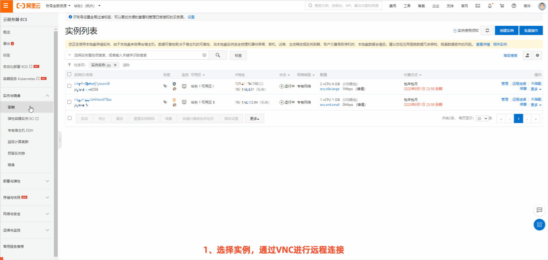The width and height of the screenshot is (548, 260).
Task: Check the checkbox for the first instance
Action: (x=69, y=86)
